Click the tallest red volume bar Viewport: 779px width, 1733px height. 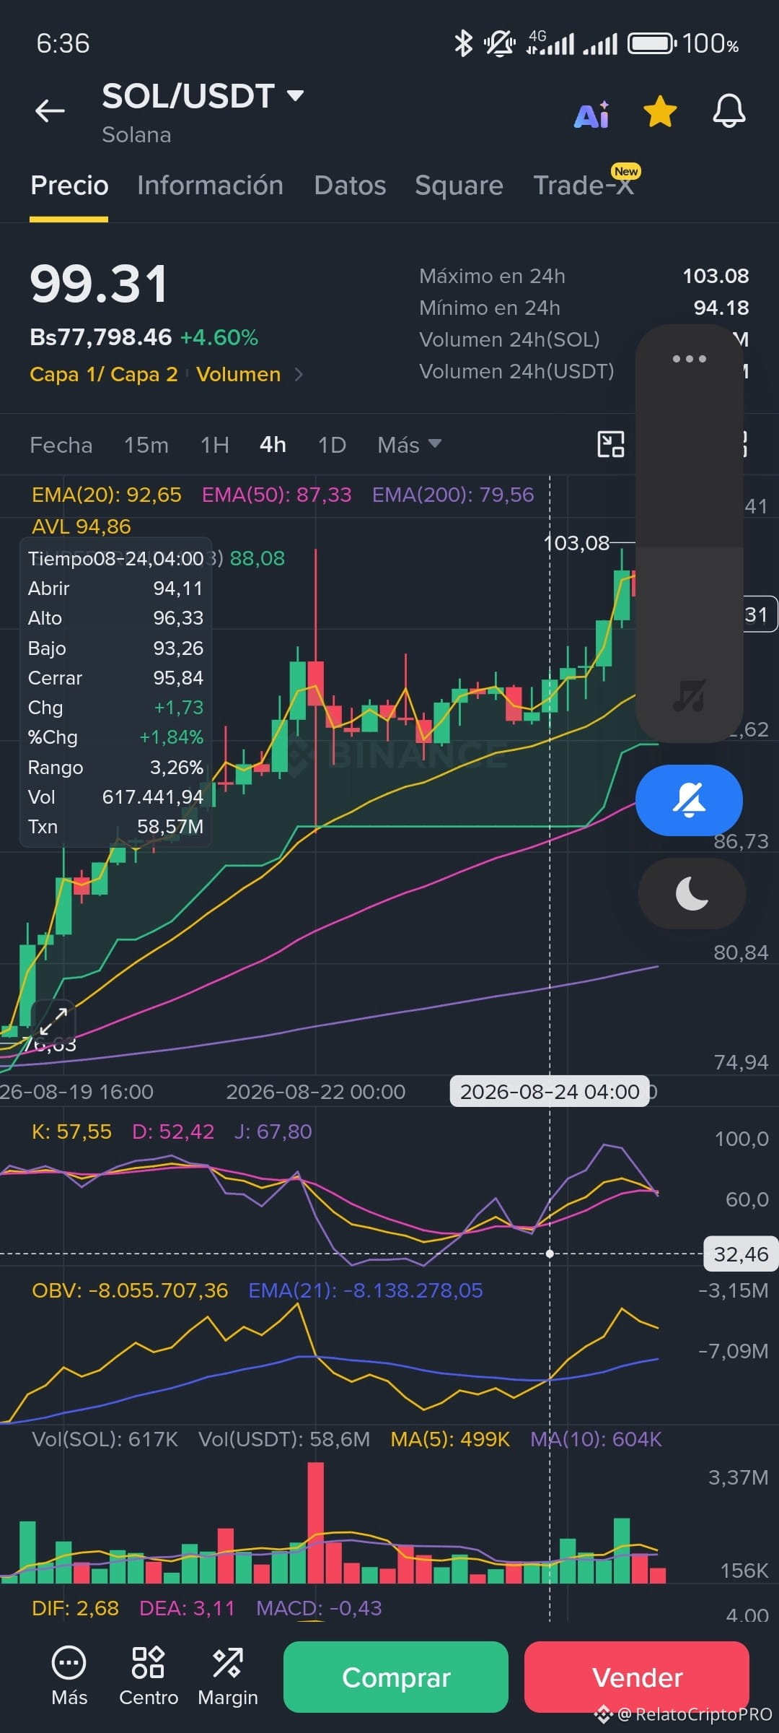pyautogui.click(x=315, y=1523)
